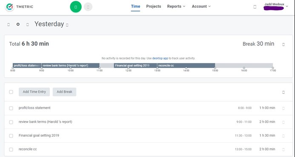Viewport: 295px width, 157px height.
Task: Click the 11:00 timeline handle
Action: coord(100,68)
